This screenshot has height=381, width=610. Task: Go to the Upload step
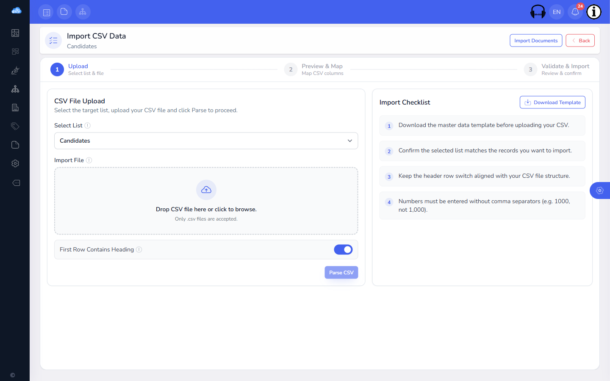pyautogui.click(x=77, y=69)
